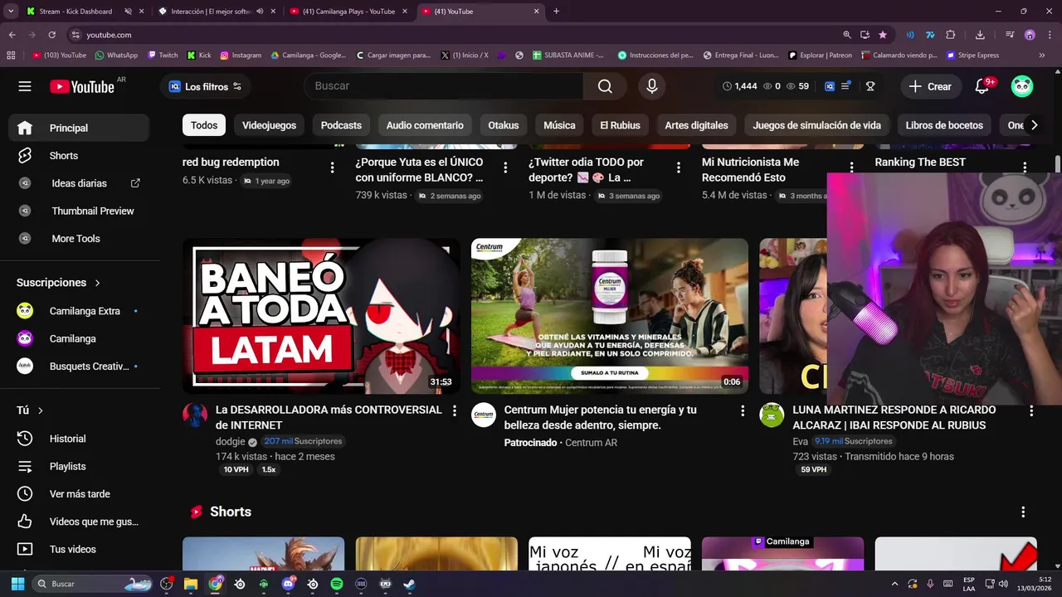Screen dimensions: 1062x597
Task: Select the Otakus chip
Action: pyautogui.click(x=504, y=125)
